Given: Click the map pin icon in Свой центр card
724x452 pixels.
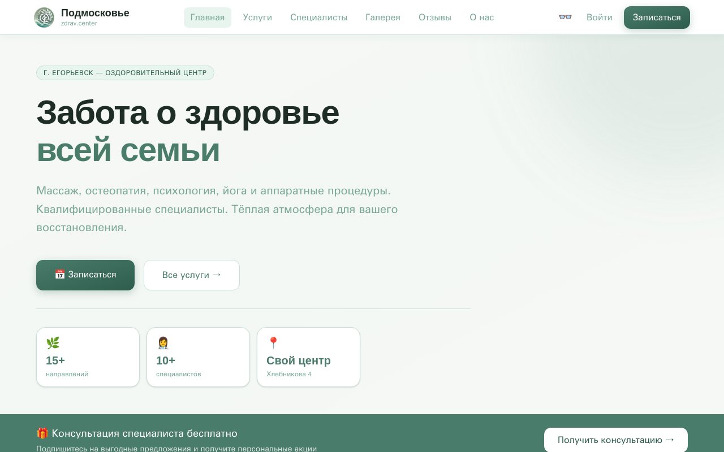Looking at the screenshot, I should click(273, 343).
